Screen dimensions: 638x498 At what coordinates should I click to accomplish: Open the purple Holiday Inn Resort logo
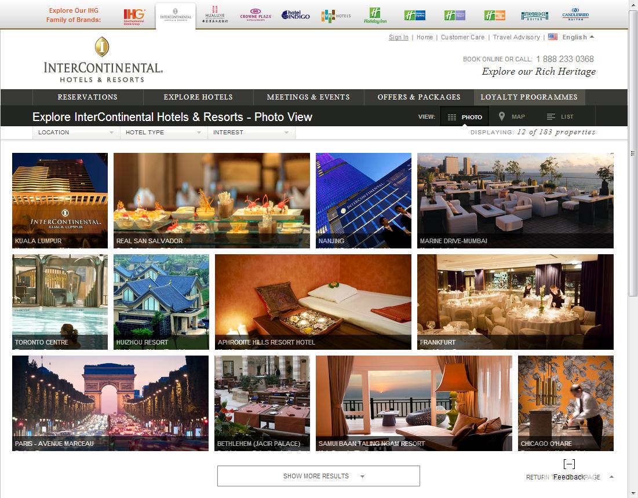(x=454, y=16)
